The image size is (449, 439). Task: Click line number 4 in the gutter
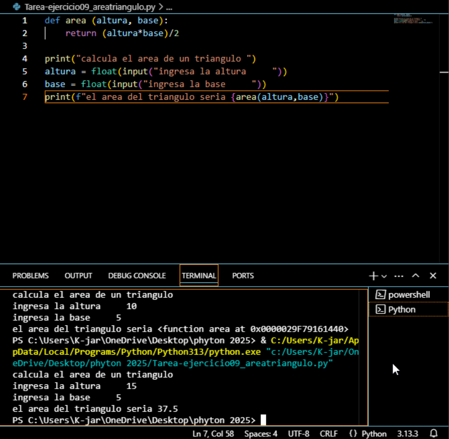click(25, 58)
